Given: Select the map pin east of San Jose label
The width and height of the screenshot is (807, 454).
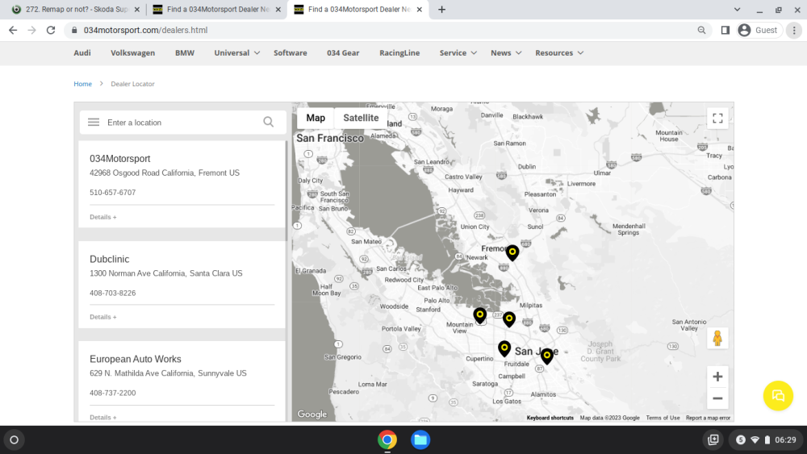Looking at the screenshot, I should (546, 356).
